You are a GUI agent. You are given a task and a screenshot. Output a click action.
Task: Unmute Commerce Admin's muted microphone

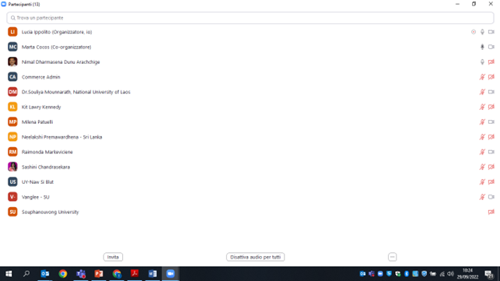tap(482, 77)
